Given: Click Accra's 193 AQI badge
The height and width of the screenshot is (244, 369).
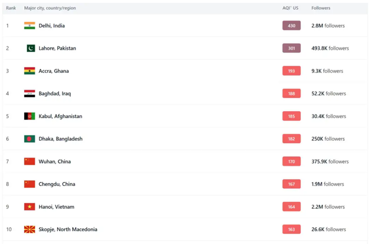Looking at the screenshot, I should [x=292, y=71].
